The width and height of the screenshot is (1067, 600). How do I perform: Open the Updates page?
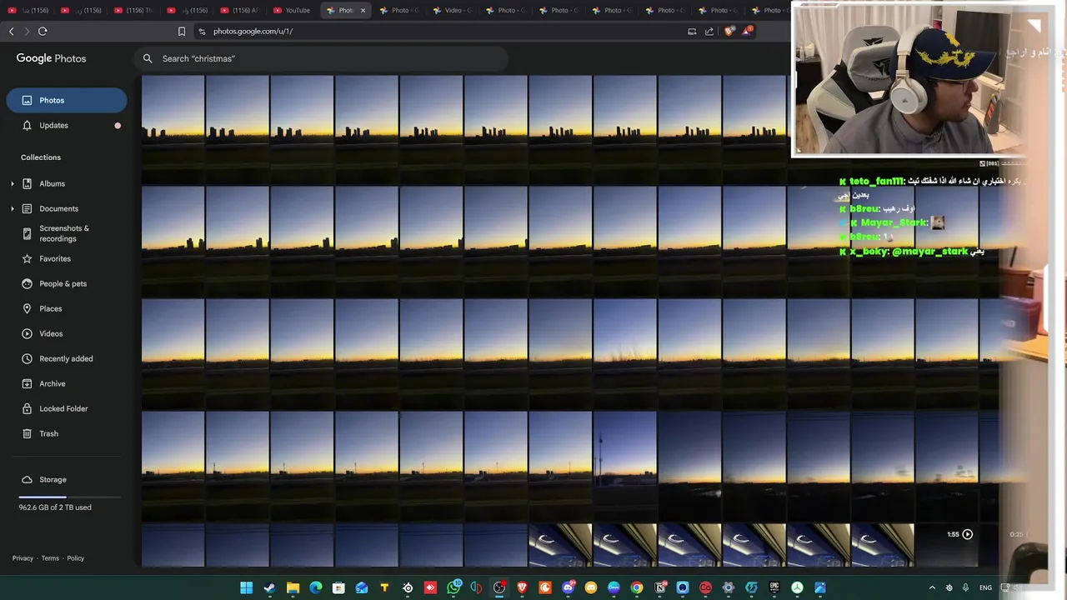coord(67,125)
